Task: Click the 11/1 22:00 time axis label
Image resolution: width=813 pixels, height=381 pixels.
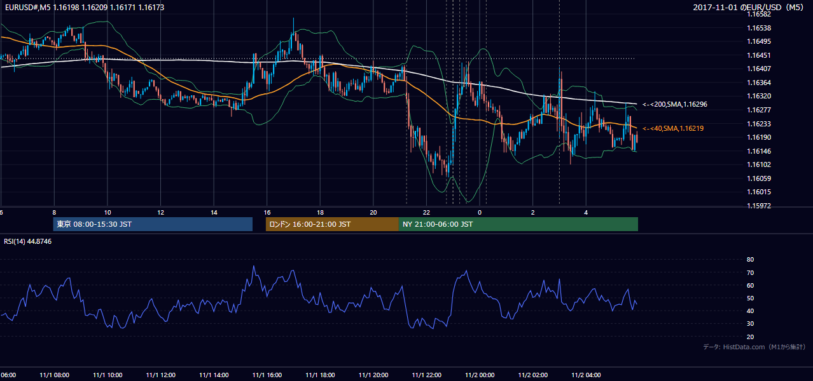Action: tap(426, 375)
